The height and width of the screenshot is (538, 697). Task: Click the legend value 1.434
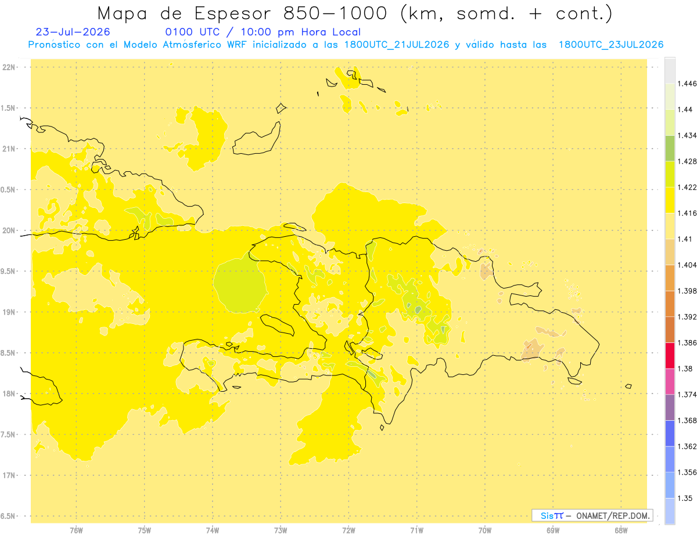pos(688,135)
